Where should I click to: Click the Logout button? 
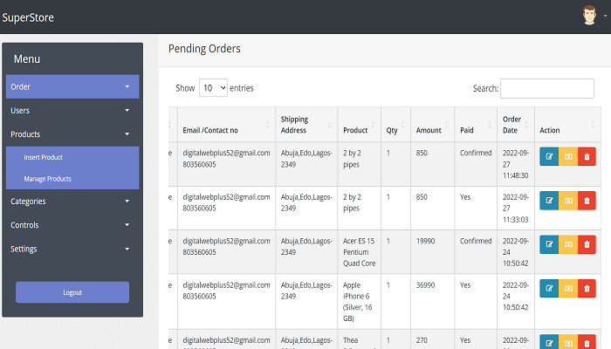pos(72,292)
